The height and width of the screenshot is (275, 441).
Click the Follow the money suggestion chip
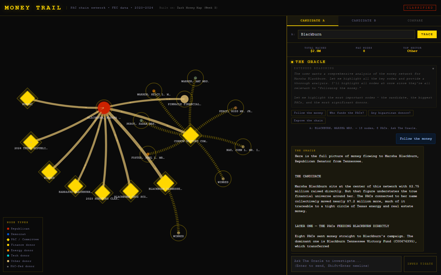(x=308, y=113)
